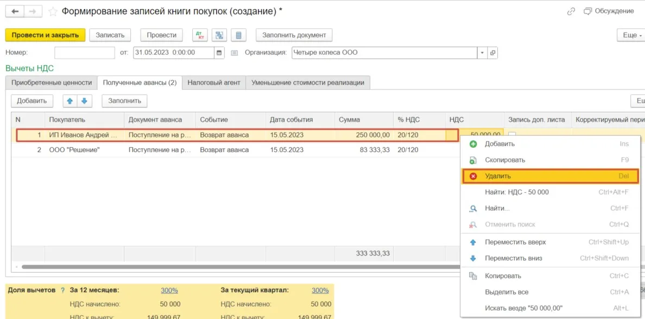The image size is (645, 319).
Task: Open the document structure icon
Action: coord(219,35)
